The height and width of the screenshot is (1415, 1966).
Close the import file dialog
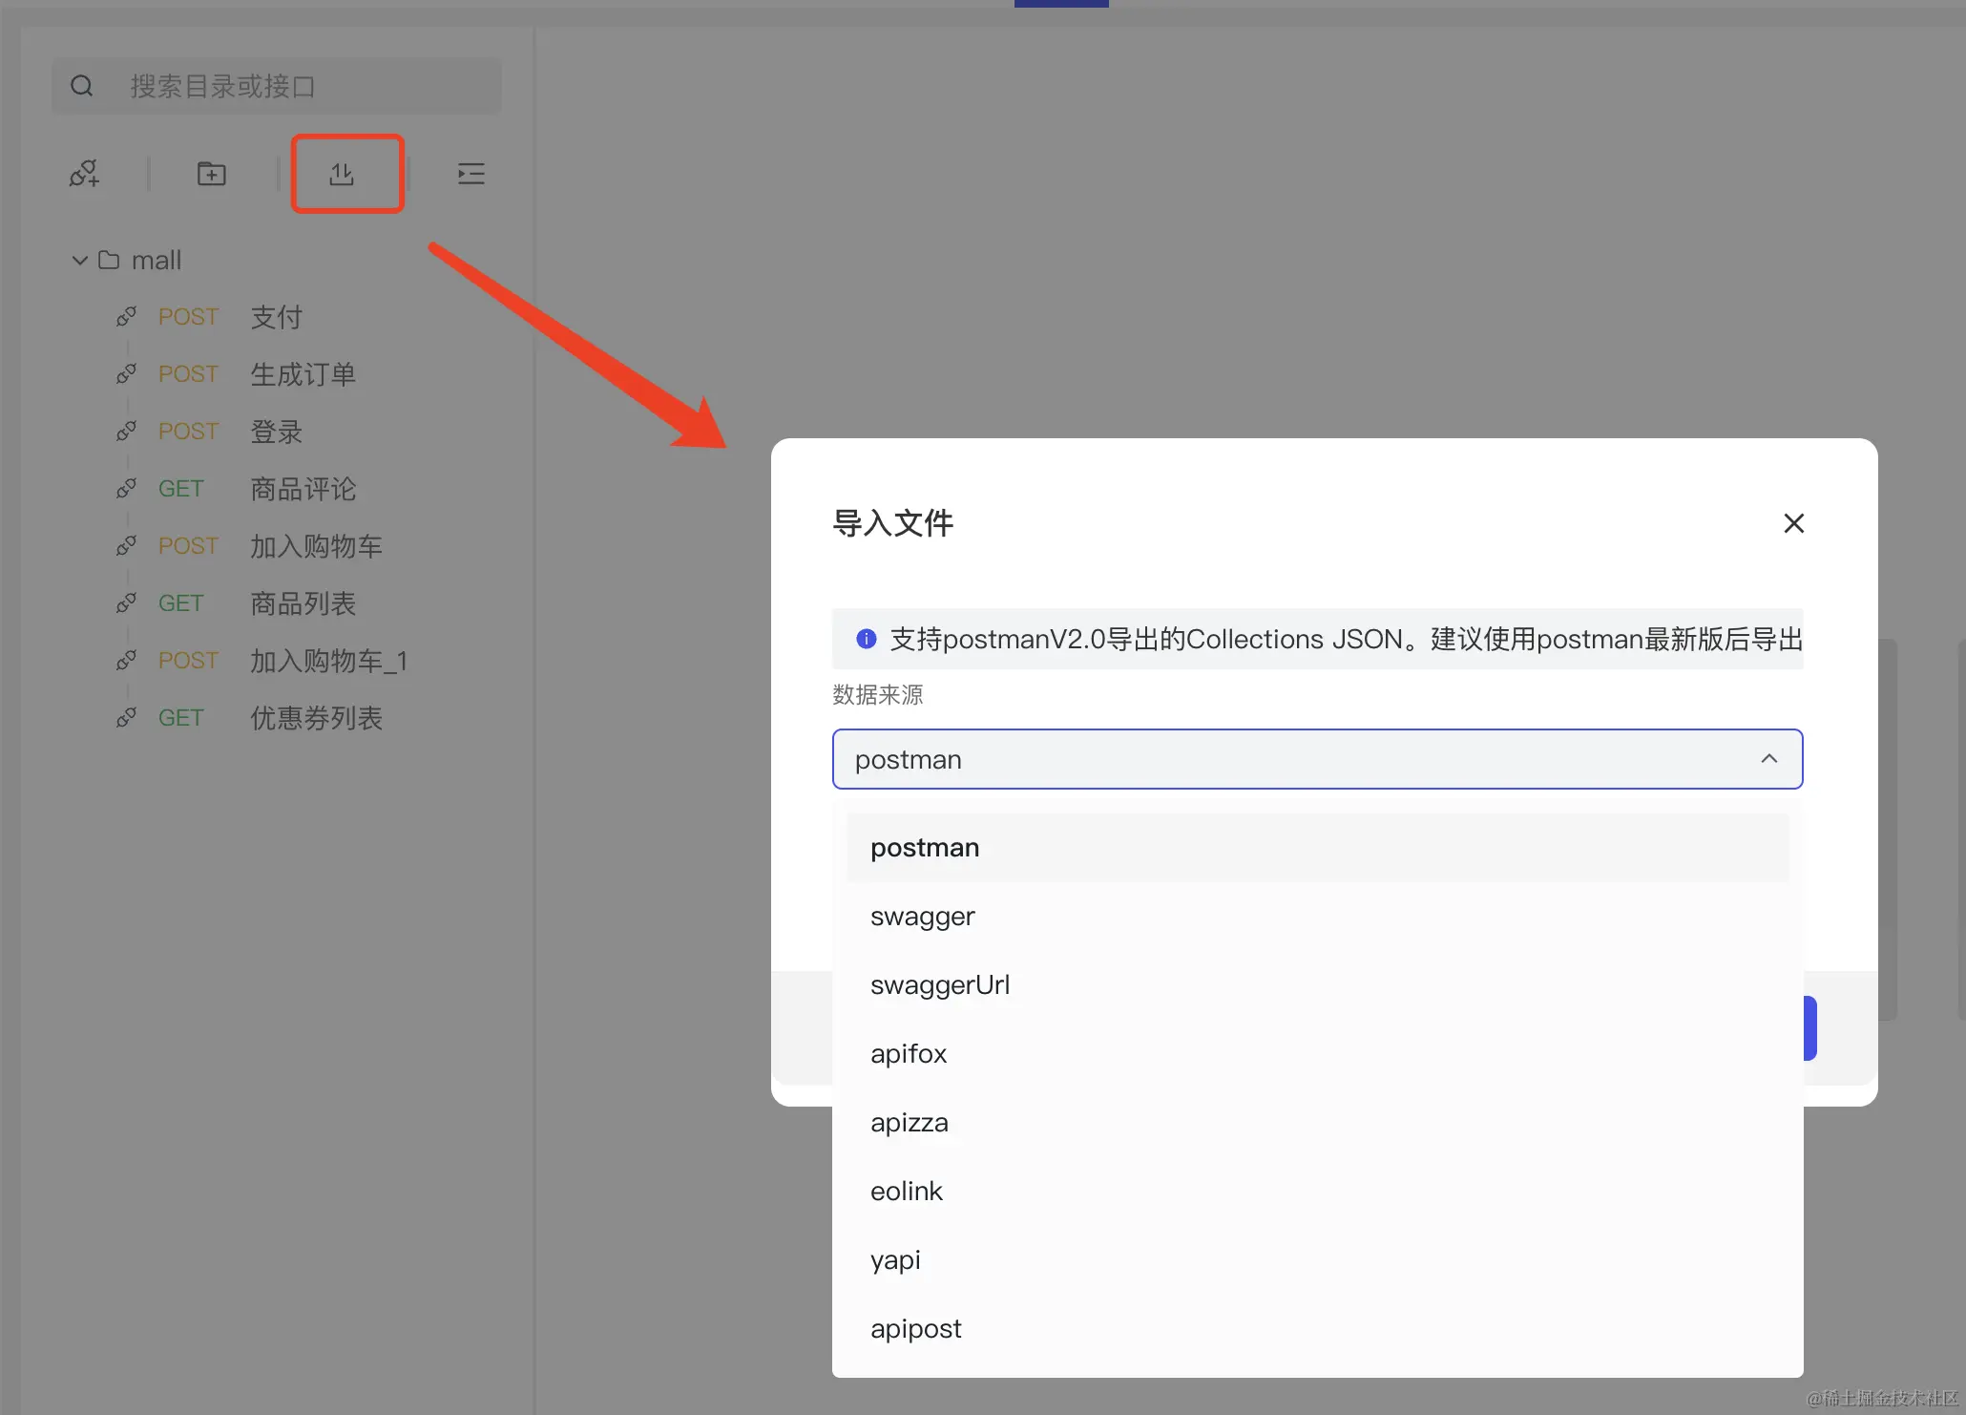point(1793,523)
